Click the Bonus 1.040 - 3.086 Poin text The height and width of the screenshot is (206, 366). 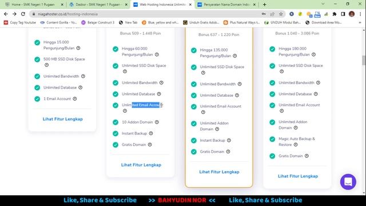click(x=297, y=33)
